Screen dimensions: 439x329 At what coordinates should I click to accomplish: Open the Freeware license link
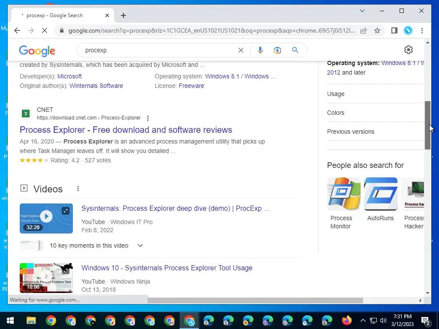tap(191, 86)
